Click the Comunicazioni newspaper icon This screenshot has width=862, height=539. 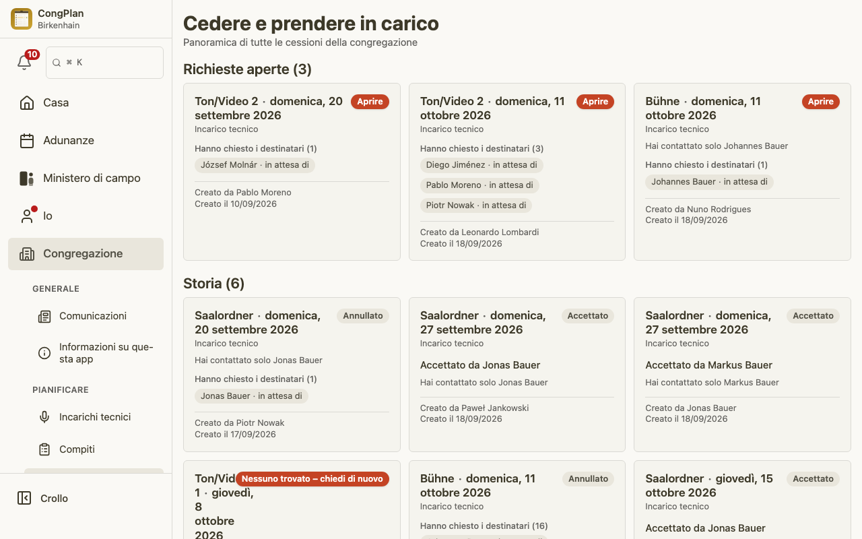click(44, 316)
